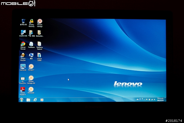Open Adobe Reader 9 shortcut
Image resolution: width=184 pixels, height=123 pixels.
23,91
